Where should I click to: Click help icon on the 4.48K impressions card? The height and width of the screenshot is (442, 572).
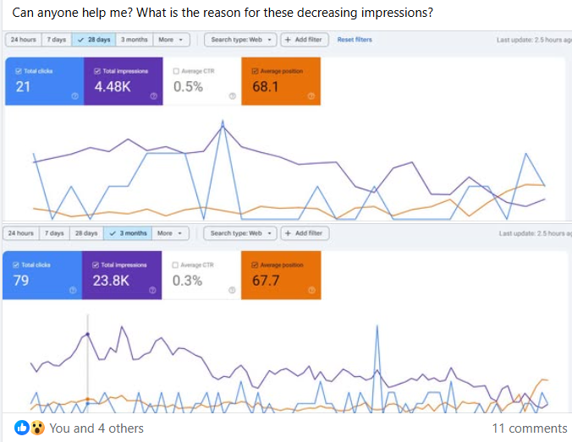coord(153,96)
